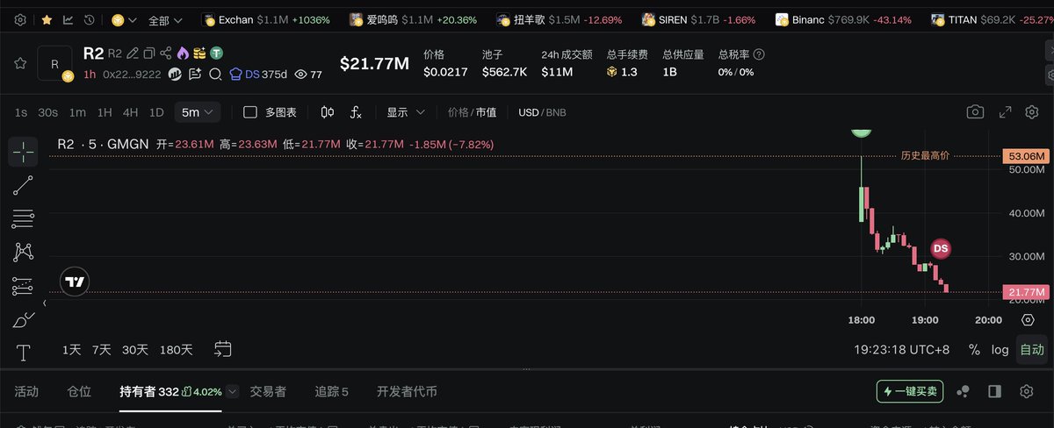Open chart settings gear
1054x428 pixels.
1031,112
